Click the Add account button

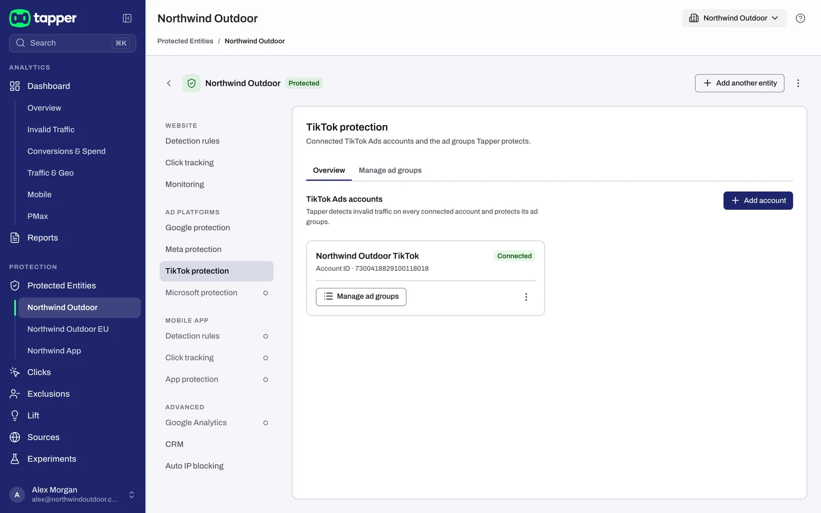click(x=758, y=201)
